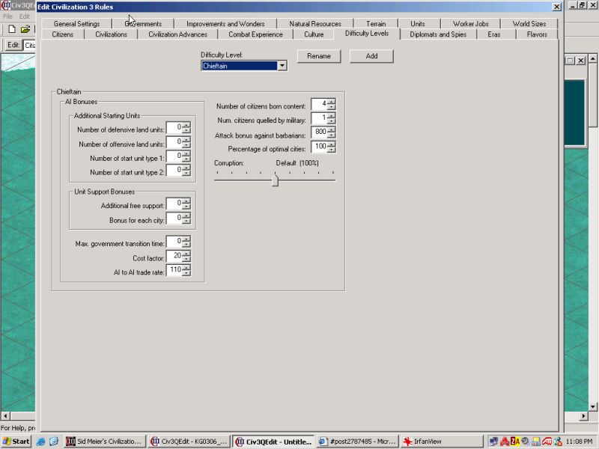Click Internet Explorer quick launch icon
This screenshot has height=449, width=599.
point(40,442)
